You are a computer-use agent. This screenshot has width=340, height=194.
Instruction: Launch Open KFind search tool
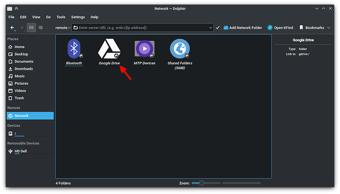point(280,28)
